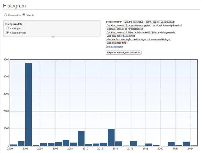Image resolution: width=203 pixels, height=153 pixels.
Task: Click the 'Sträckande/migrerande' tag
Action: pyautogui.click(x=162, y=32)
